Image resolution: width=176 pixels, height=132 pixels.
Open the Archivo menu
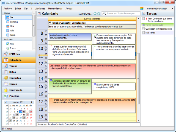pyautogui.click(x=8, y=9)
